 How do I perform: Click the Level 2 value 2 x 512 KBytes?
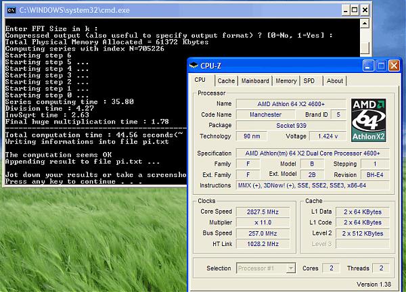[x=363, y=233]
